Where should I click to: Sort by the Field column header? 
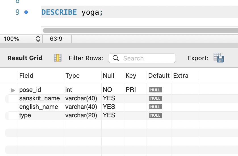pos(26,75)
